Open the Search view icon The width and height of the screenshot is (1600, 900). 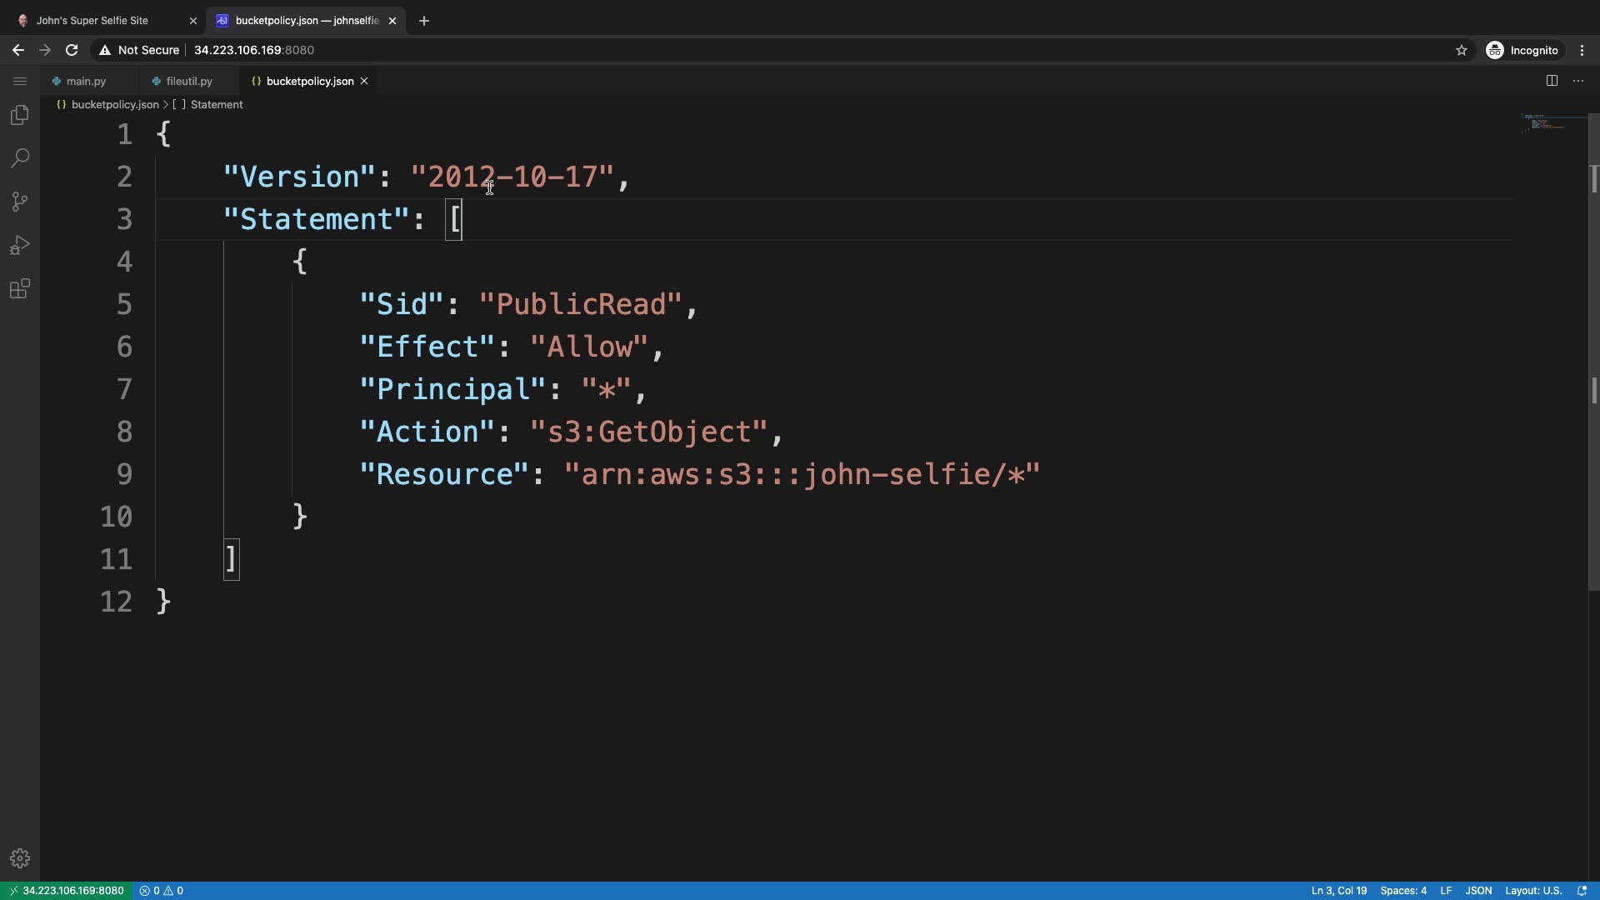[20, 158]
